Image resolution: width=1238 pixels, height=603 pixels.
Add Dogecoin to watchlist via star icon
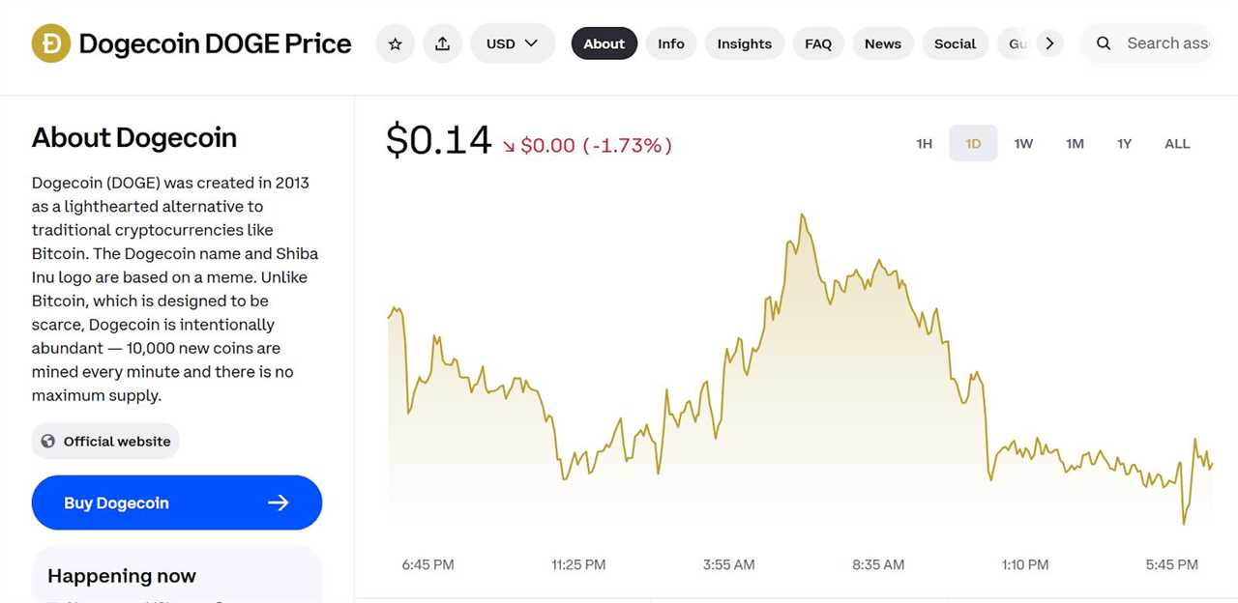click(395, 43)
